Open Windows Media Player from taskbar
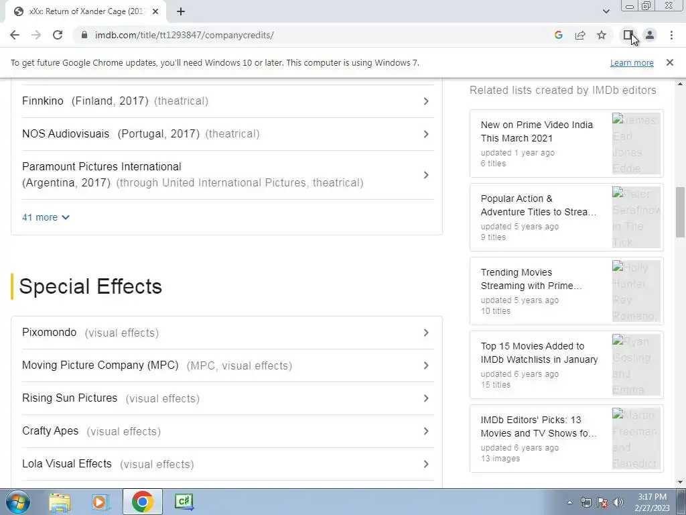 point(100,502)
